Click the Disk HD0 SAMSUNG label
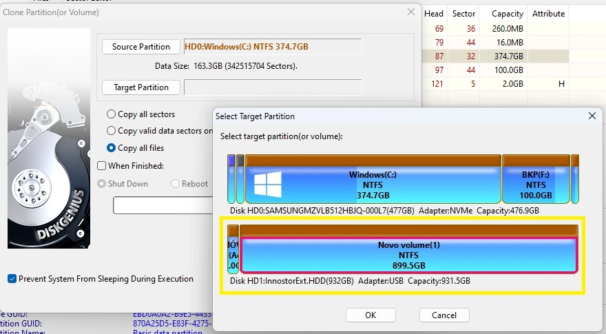 (384, 211)
